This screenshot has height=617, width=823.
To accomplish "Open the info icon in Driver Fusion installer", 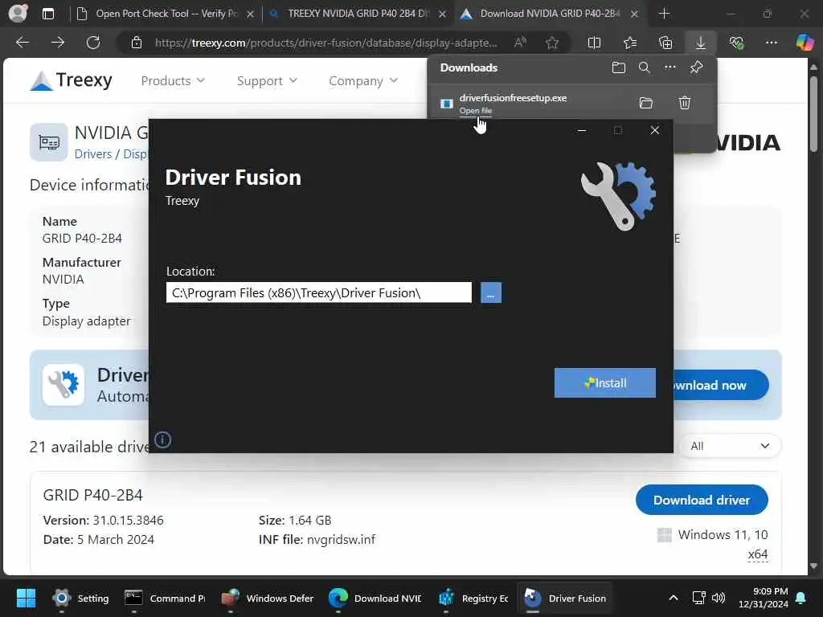I will tap(162, 439).
